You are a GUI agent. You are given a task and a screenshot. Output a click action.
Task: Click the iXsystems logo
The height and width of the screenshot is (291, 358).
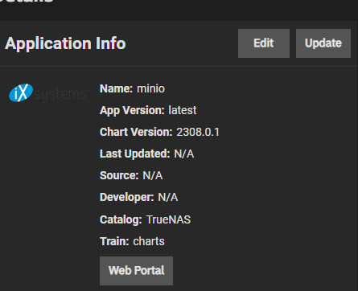(49, 93)
